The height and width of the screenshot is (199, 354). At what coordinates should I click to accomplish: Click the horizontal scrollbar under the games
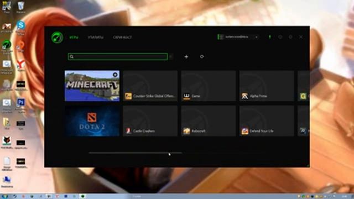135,153
